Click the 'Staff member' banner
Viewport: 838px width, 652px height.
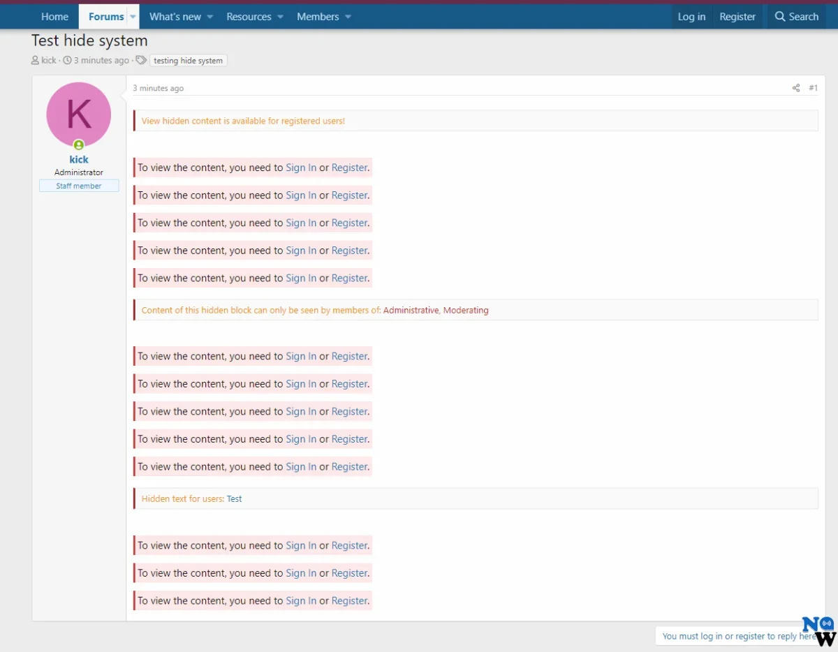pos(79,186)
